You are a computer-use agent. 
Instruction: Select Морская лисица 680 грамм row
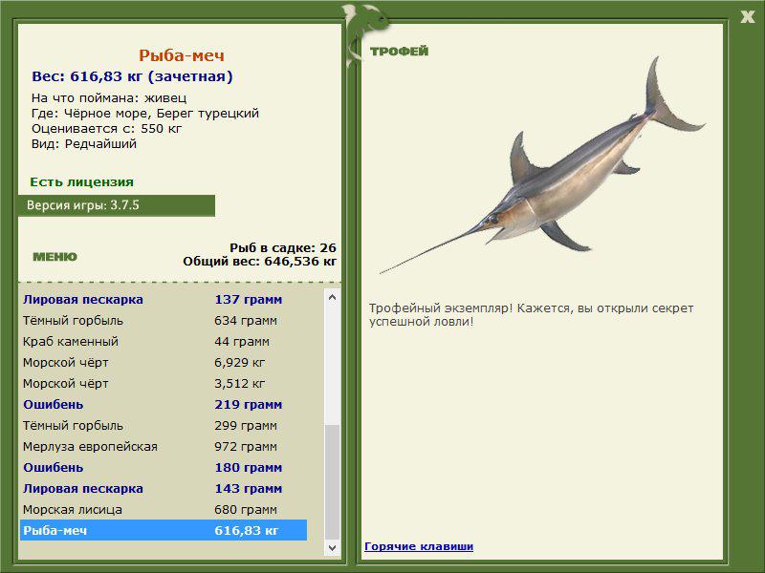click(164, 509)
